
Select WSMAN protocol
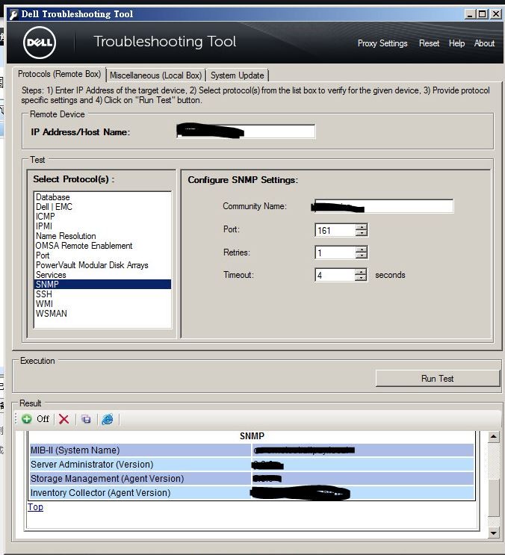pos(102,314)
